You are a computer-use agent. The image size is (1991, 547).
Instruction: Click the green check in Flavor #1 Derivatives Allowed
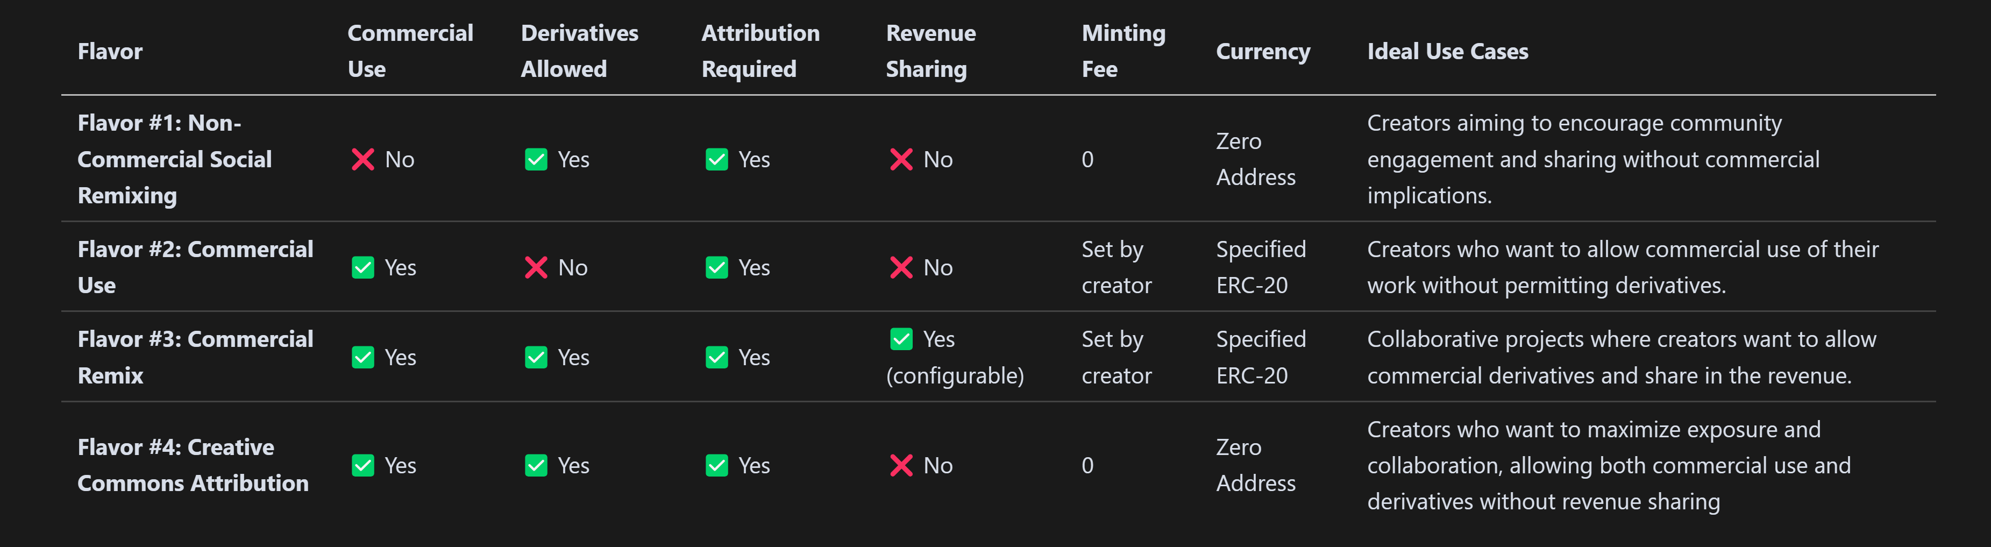tap(536, 159)
